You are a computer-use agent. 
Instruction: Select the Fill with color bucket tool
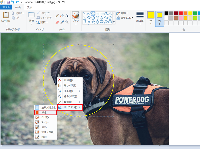point(62,16)
